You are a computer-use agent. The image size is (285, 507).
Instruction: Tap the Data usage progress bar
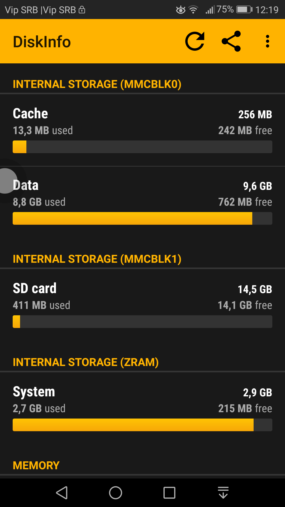click(142, 218)
